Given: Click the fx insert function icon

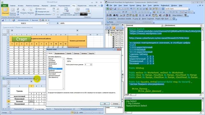Looking at the screenshot, I should click(x=58, y=23).
